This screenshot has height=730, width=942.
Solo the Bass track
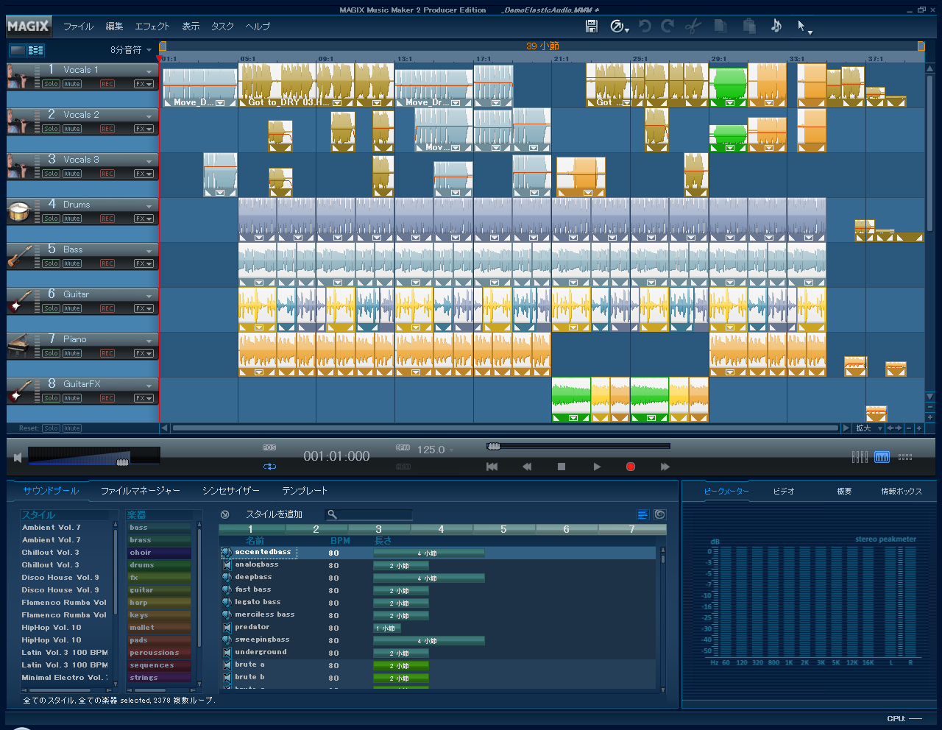(51, 263)
